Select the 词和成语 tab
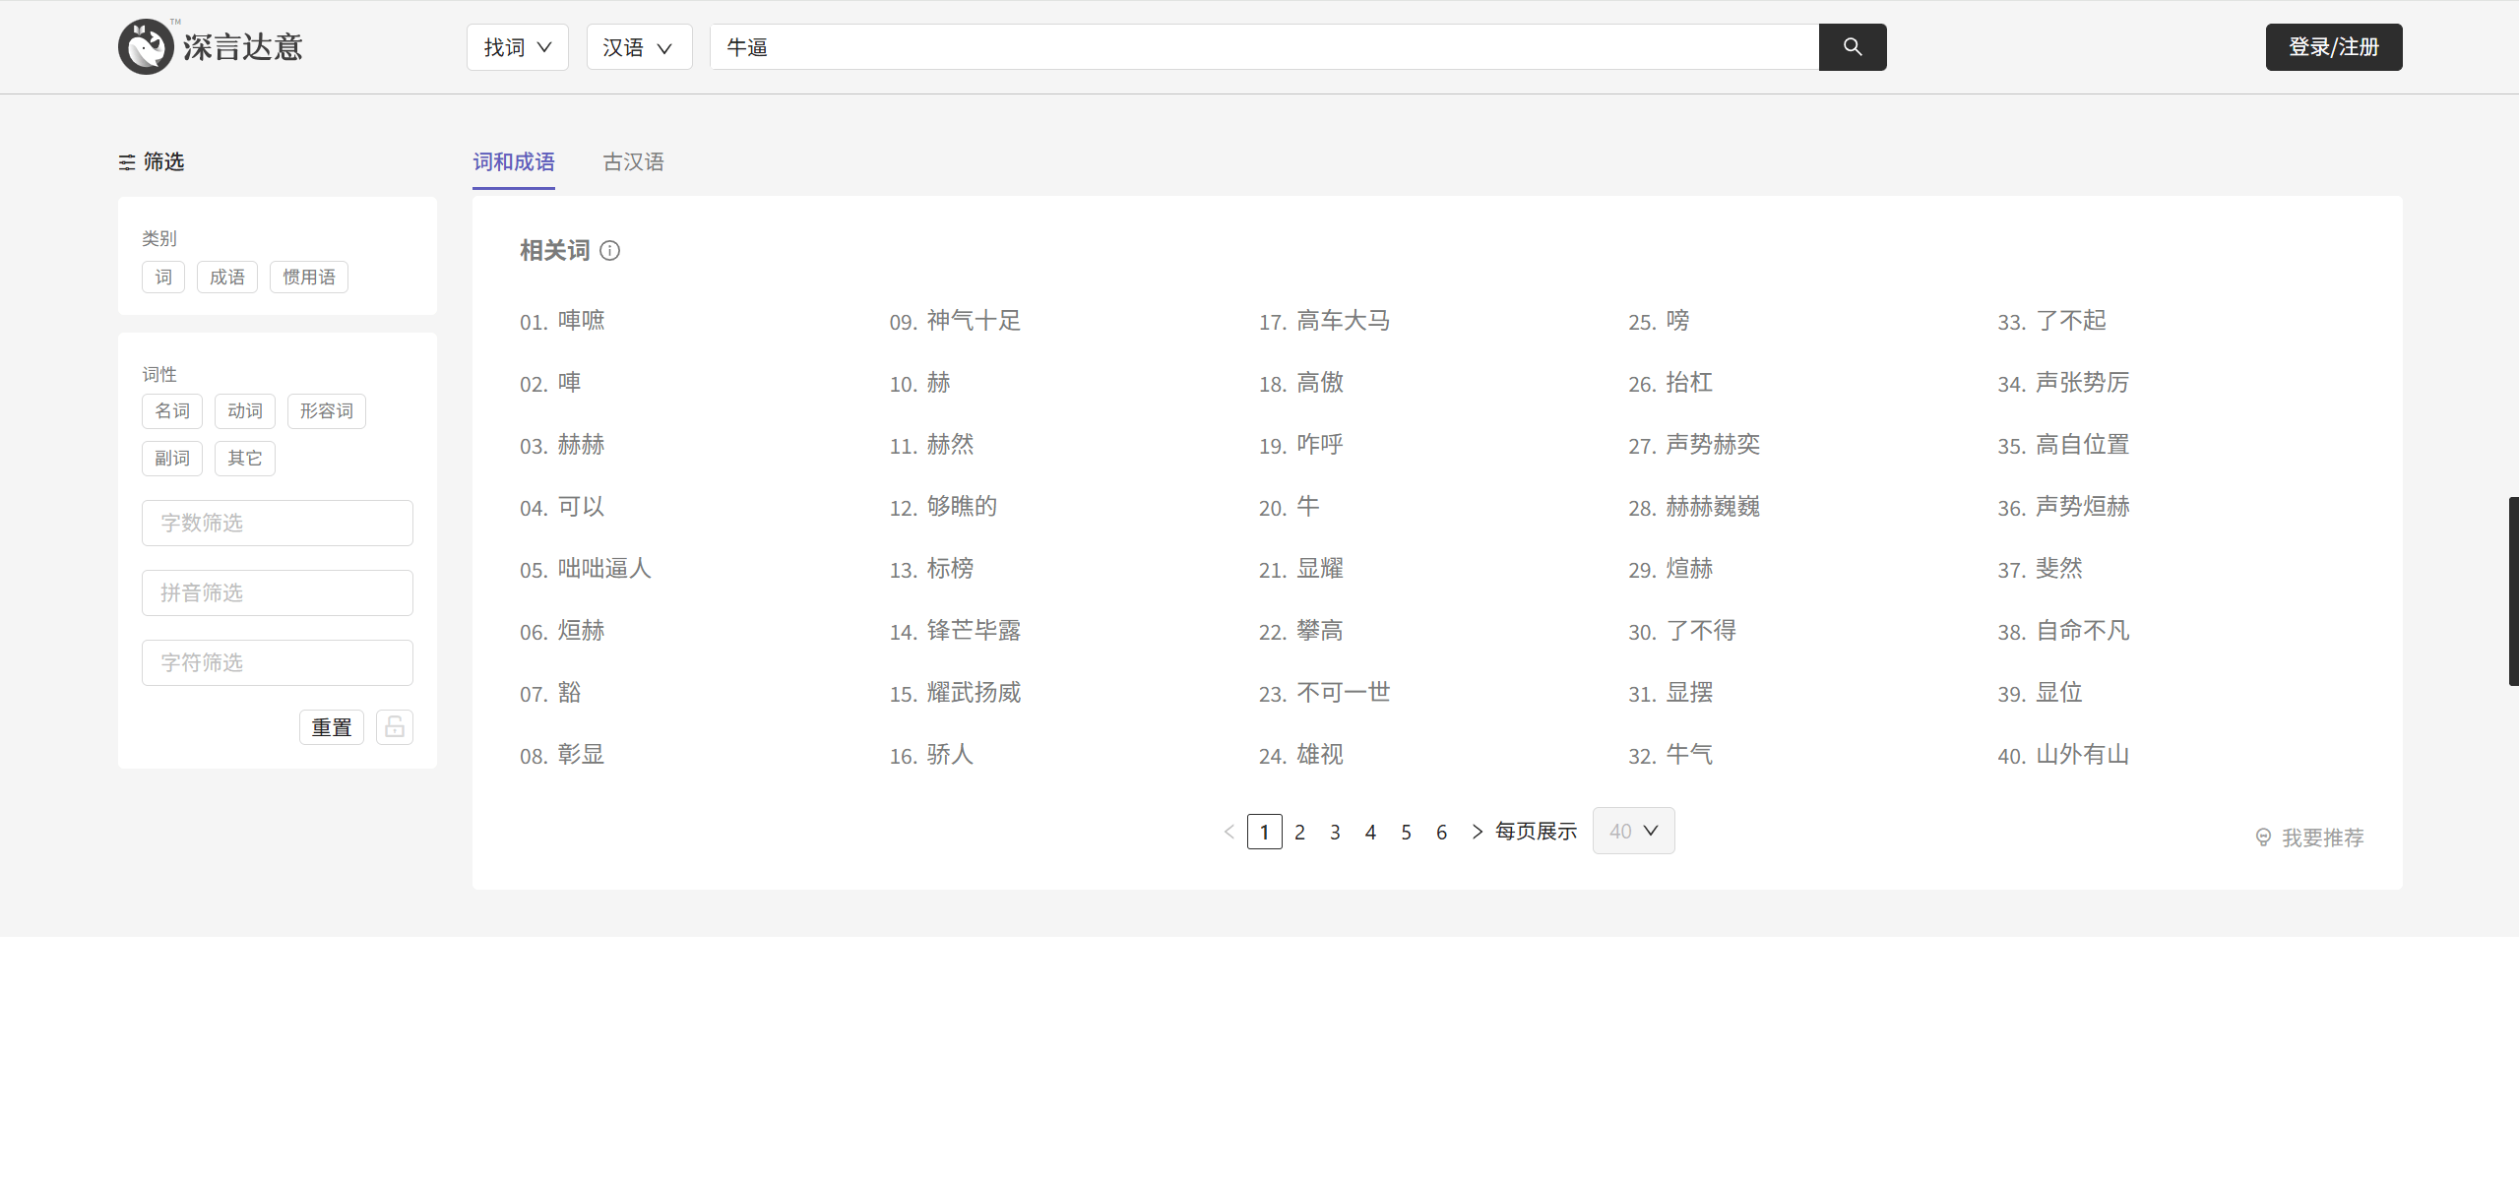Viewport: 2519px width, 1180px height. pyautogui.click(x=514, y=161)
